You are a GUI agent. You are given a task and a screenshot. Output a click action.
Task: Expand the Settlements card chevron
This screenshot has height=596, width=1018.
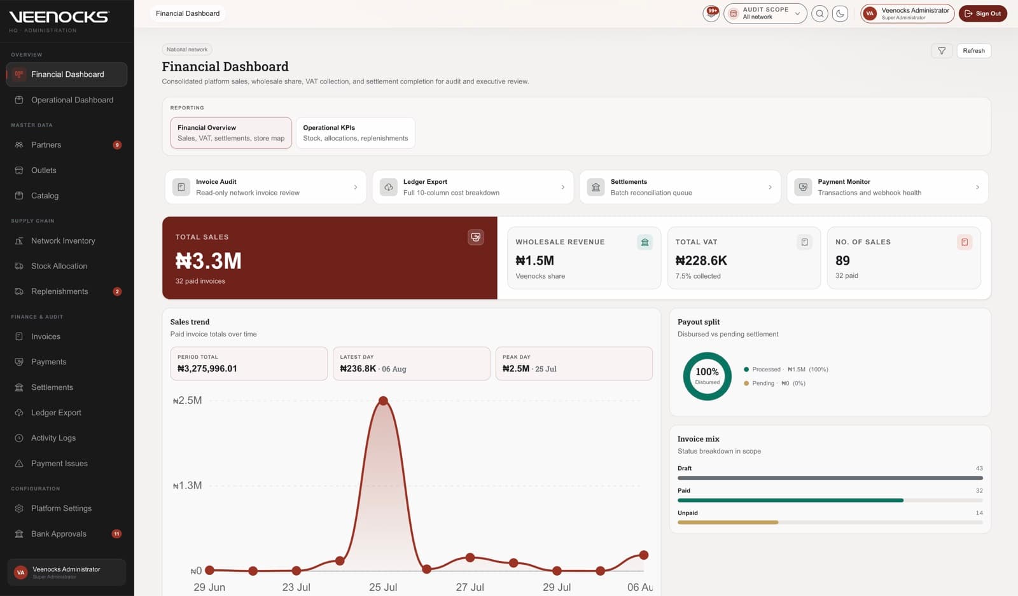point(770,188)
